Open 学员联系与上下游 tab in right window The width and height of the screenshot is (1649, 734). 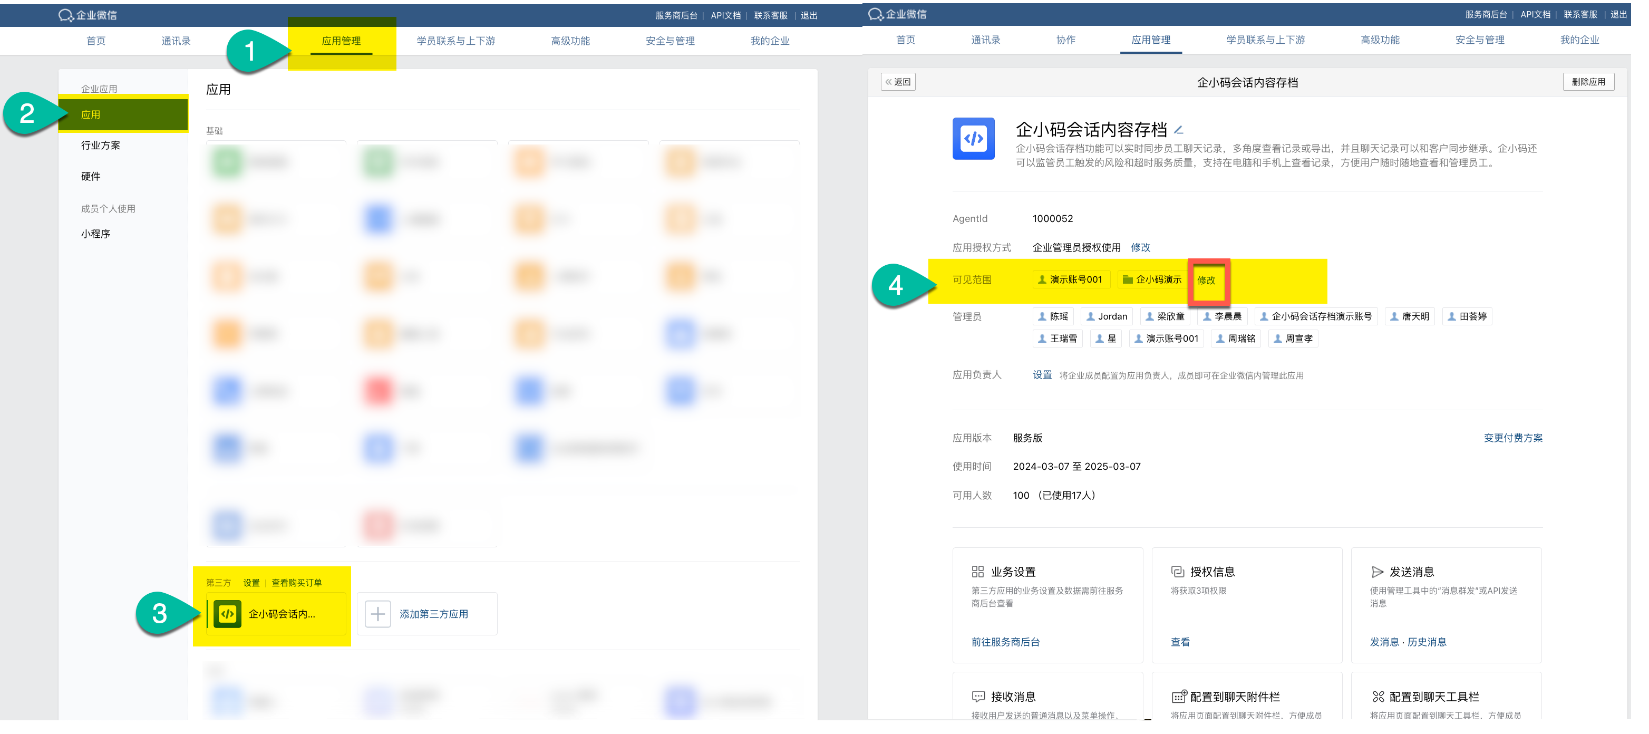[1265, 40]
